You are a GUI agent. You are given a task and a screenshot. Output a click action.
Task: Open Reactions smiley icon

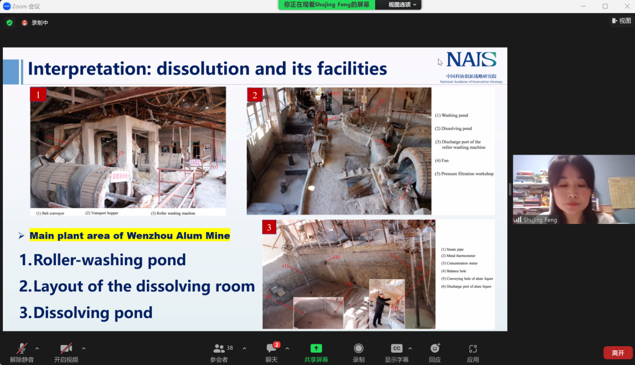(x=435, y=349)
